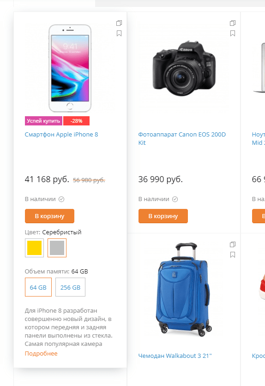
Task: Add Canon camera to cart
Action: click(163, 216)
